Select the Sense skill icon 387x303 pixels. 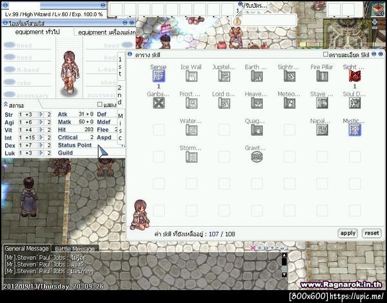tap(159, 76)
